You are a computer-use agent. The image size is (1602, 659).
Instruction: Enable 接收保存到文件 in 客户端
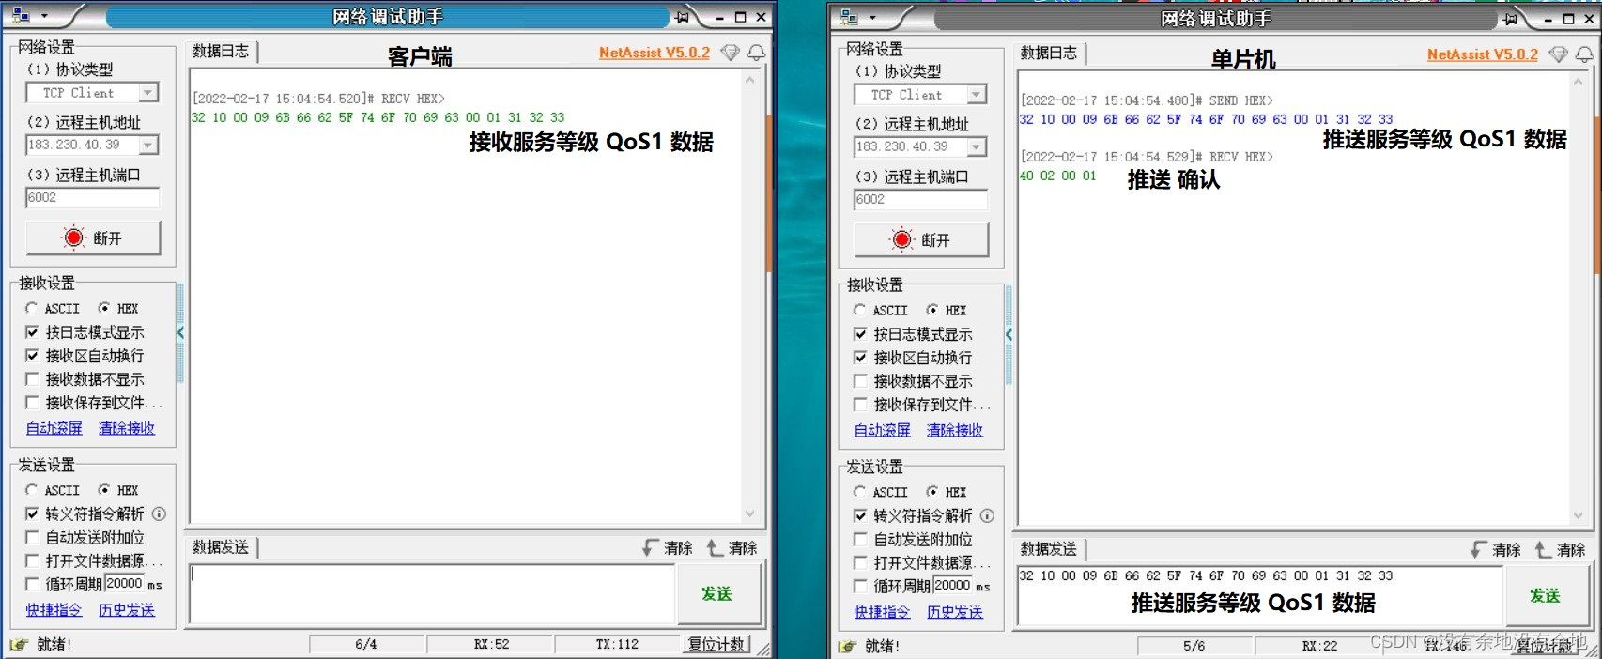click(x=32, y=403)
